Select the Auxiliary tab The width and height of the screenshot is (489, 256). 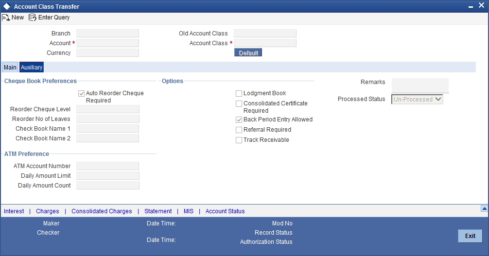pos(32,68)
